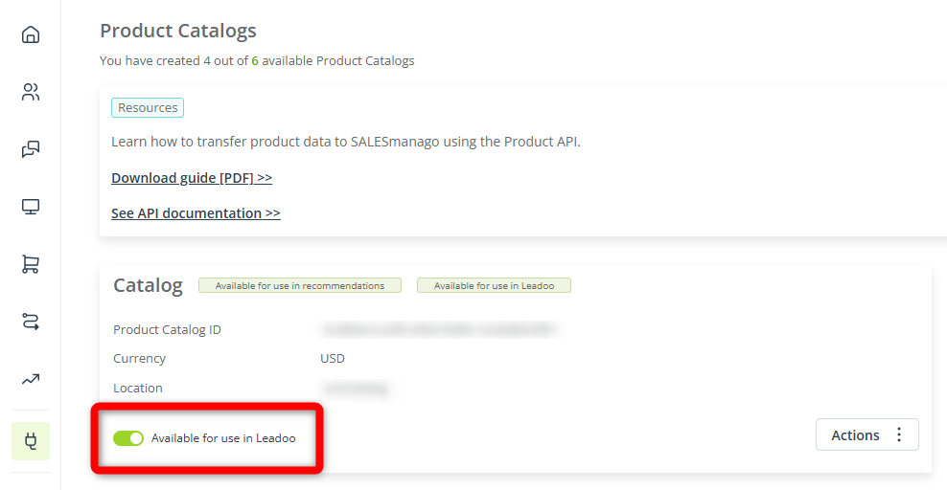Open the See API documentation link
Screen dimensions: 947x490
196,213
